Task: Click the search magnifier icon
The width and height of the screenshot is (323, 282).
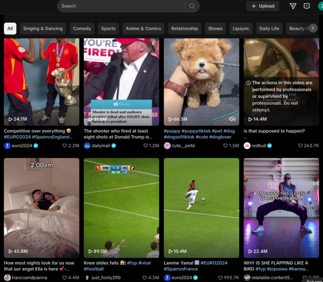Action: [x=192, y=6]
